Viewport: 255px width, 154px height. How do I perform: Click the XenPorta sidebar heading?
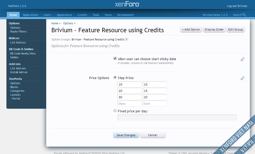click(15, 79)
